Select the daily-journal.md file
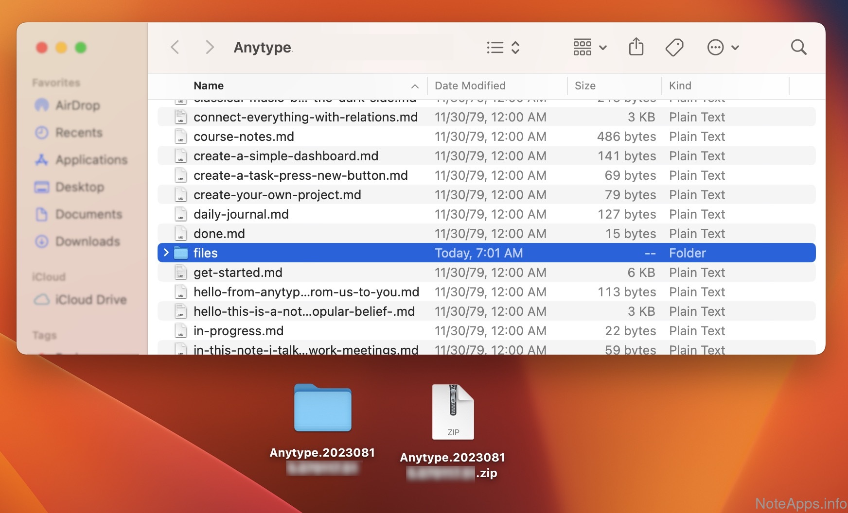 click(241, 214)
